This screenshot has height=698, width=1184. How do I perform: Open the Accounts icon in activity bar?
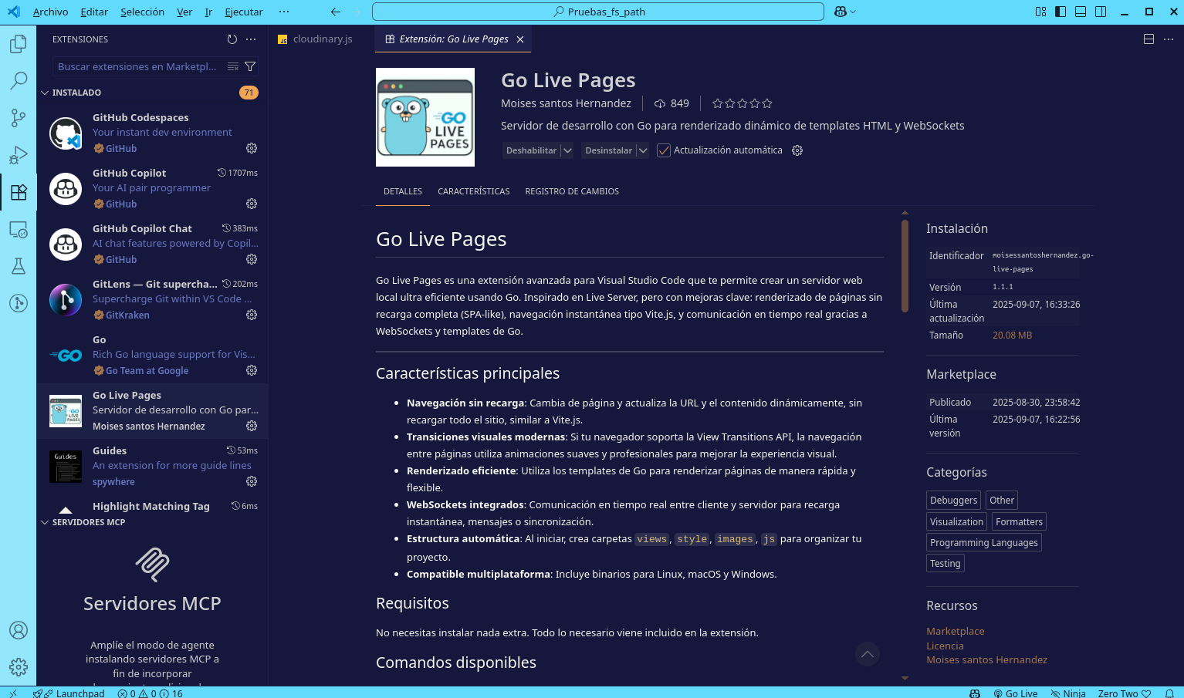tap(19, 630)
